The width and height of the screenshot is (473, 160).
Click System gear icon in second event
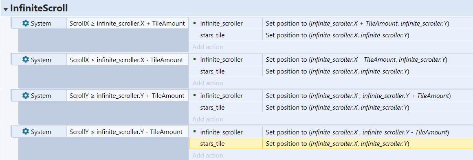26,60
